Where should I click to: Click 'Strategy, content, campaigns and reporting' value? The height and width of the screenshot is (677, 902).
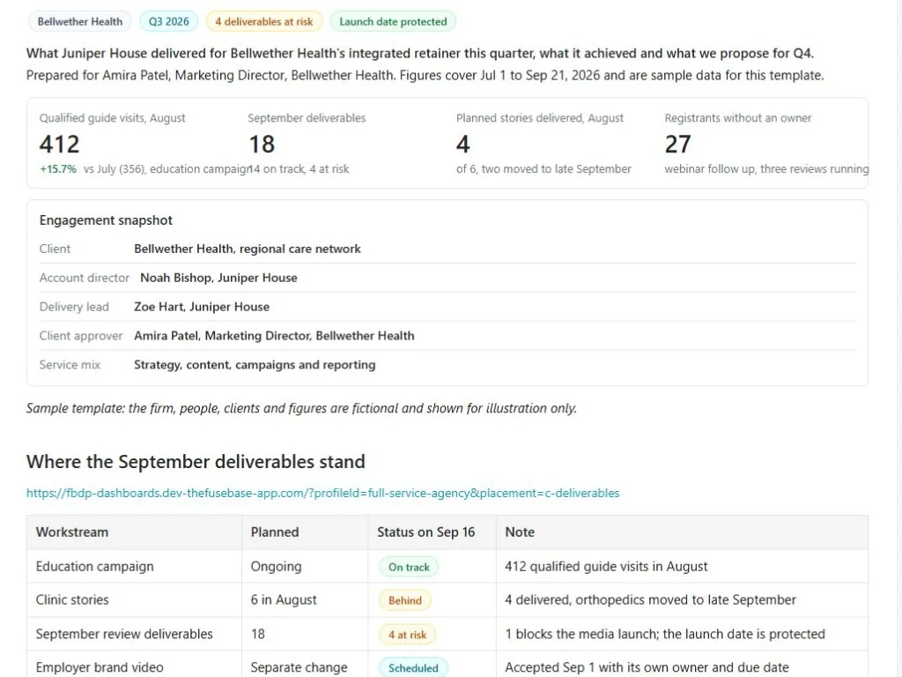tap(255, 365)
